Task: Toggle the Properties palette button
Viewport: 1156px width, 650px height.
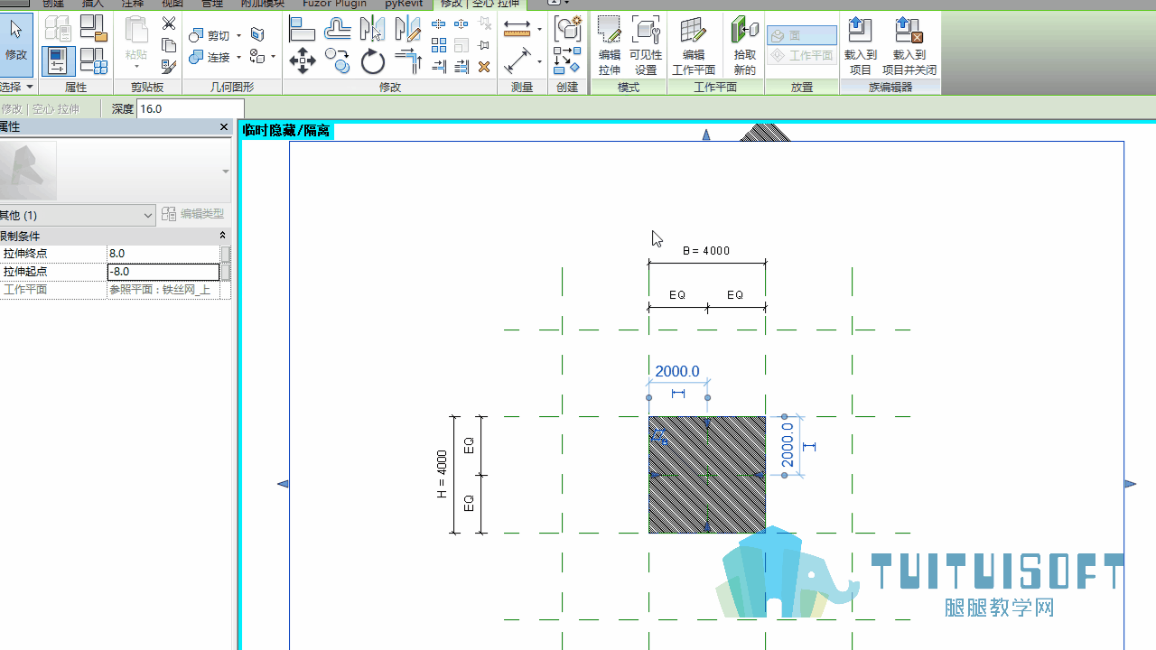Action: [x=58, y=60]
